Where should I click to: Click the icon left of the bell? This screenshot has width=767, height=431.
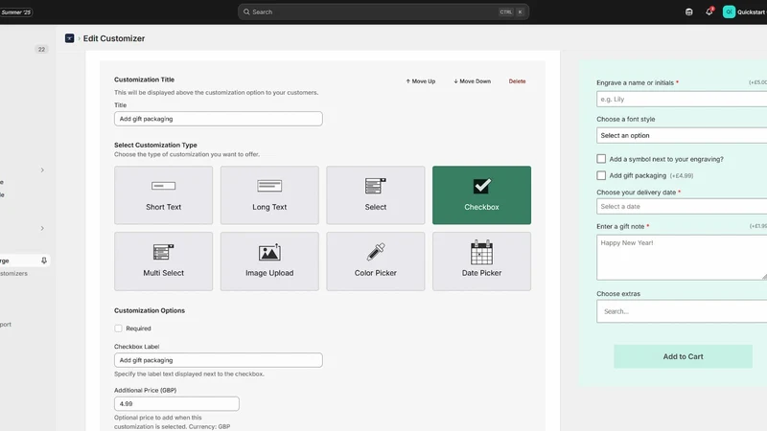click(x=688, y=11)
